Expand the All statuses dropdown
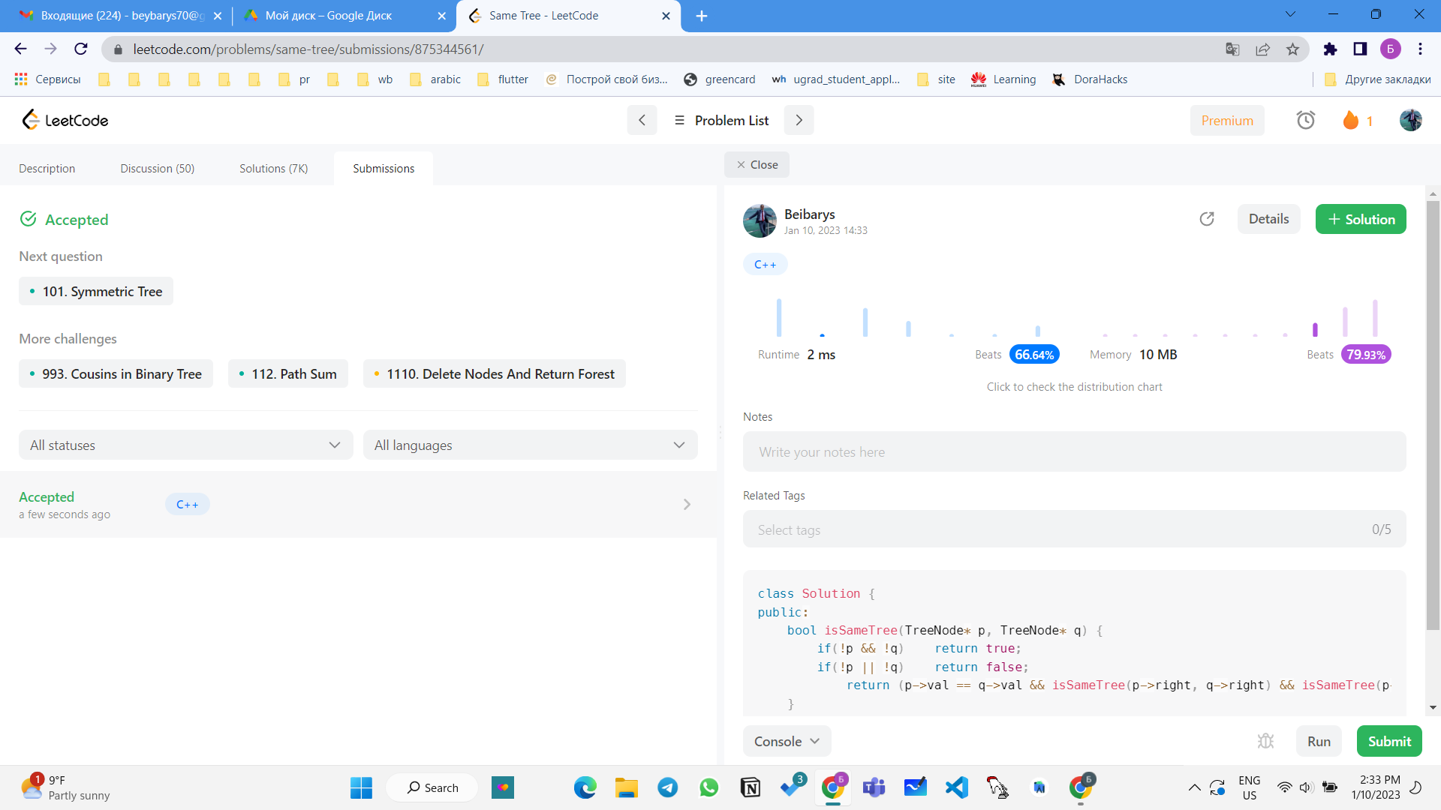 (x=185, y=445)
